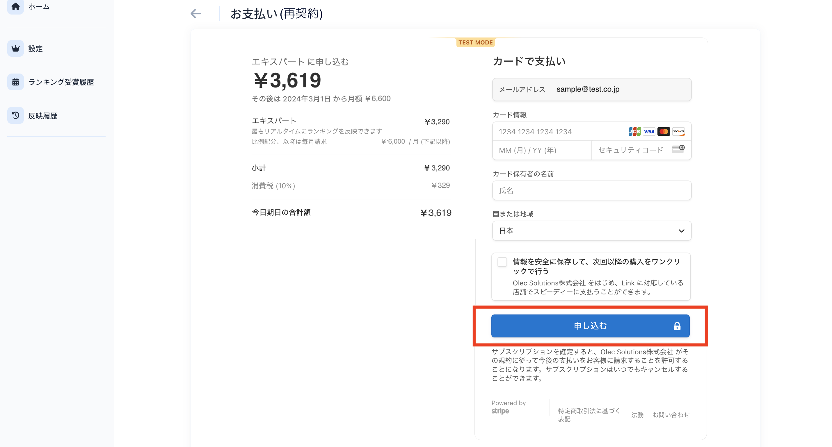
Task: Click the CVC card hint icon
Action: point(678,149)
